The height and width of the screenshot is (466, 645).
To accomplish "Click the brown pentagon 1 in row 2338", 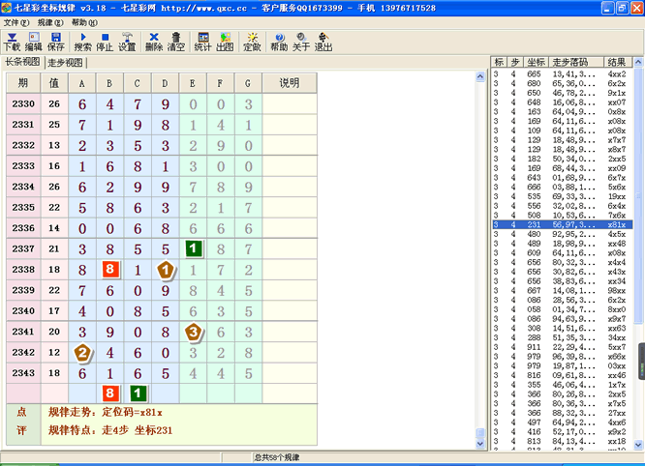I will 166,270.
